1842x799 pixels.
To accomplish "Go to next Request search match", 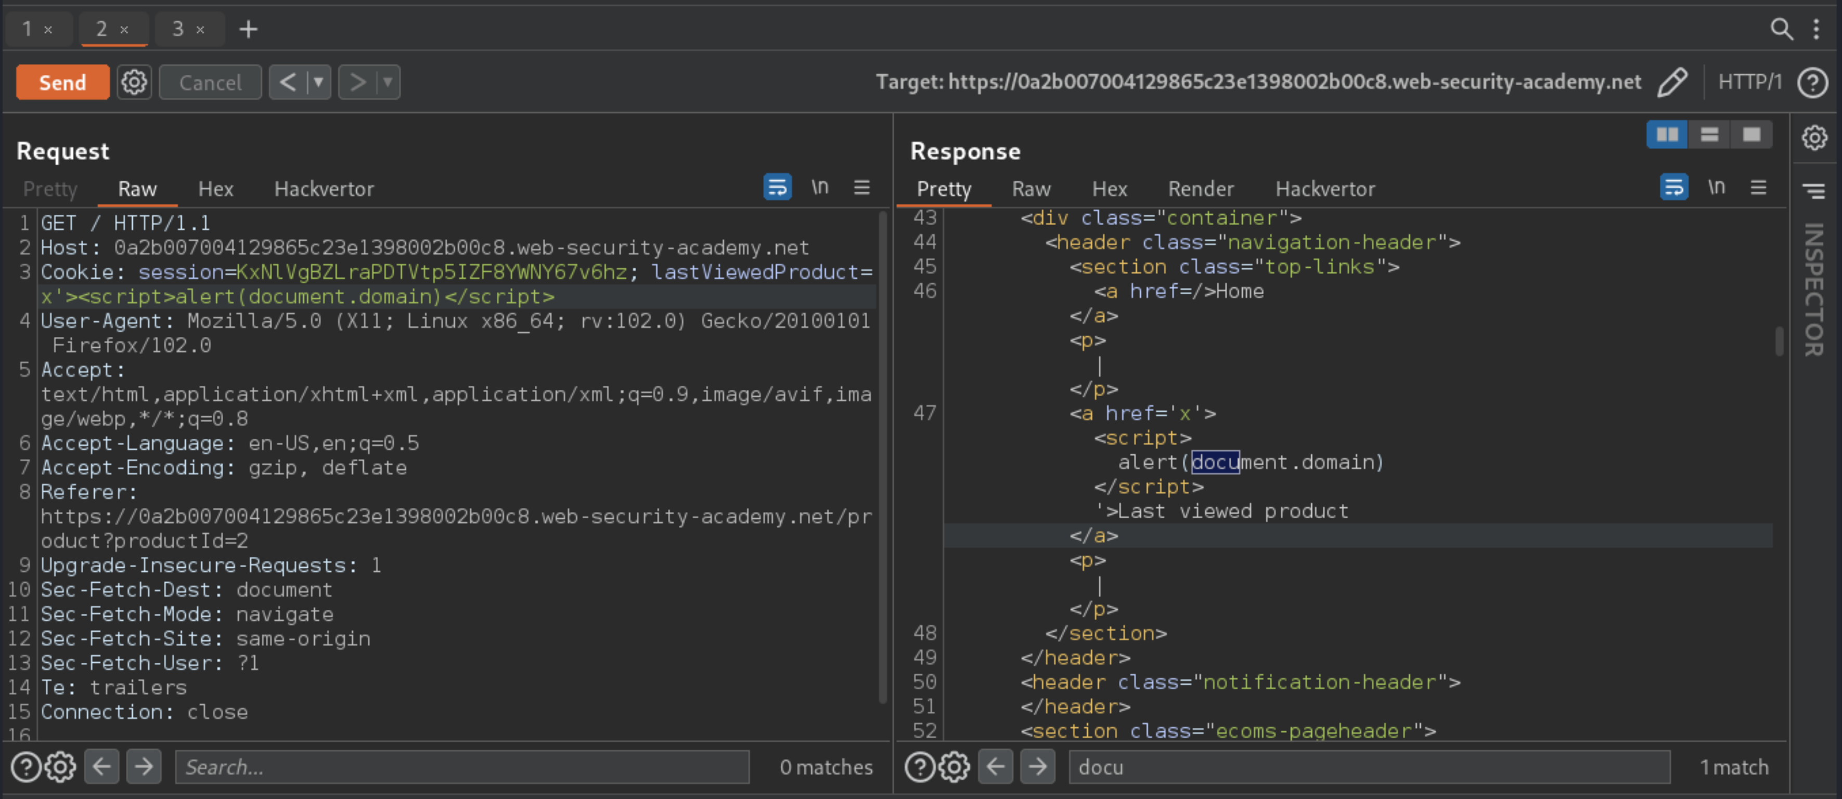I will coord(144,767).
